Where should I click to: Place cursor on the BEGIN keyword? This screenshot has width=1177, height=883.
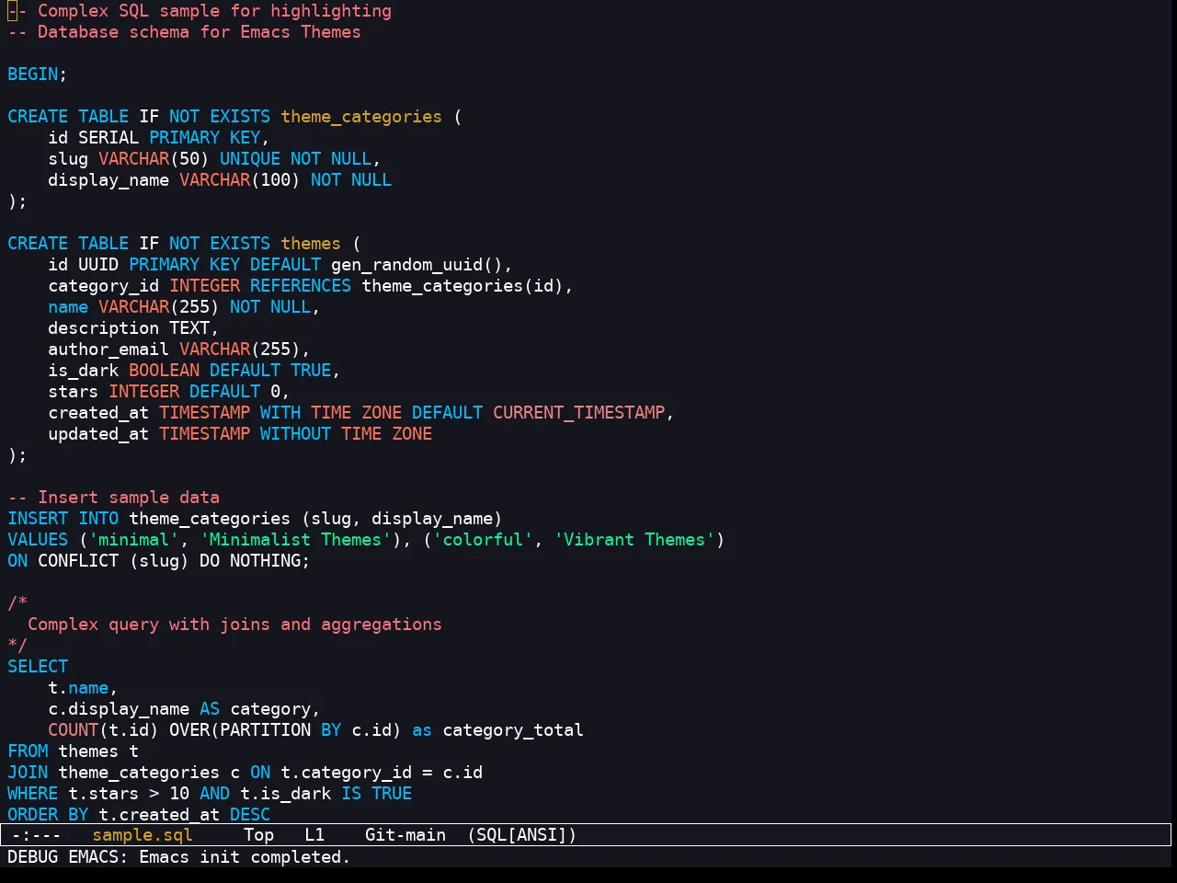point(33,75)
